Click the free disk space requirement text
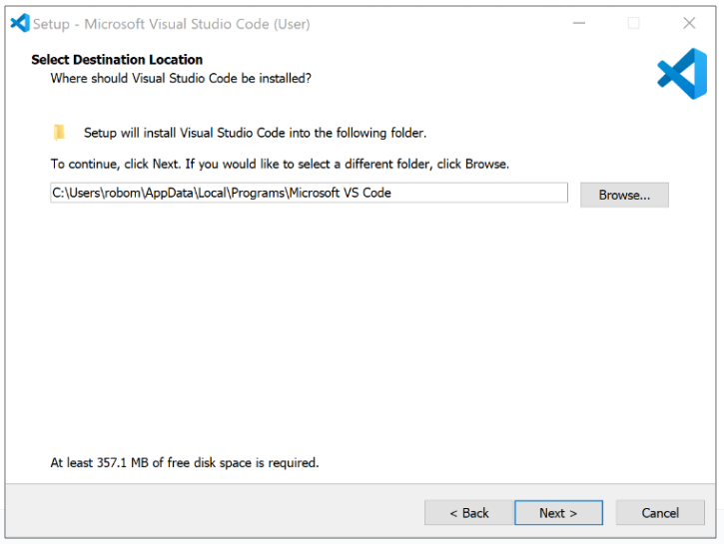 (185, 463)
